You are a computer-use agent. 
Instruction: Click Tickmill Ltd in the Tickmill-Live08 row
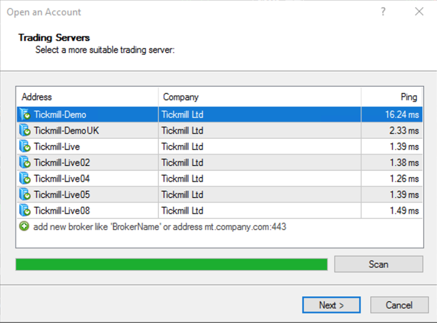pyautogui.click(x=182, y=211)
